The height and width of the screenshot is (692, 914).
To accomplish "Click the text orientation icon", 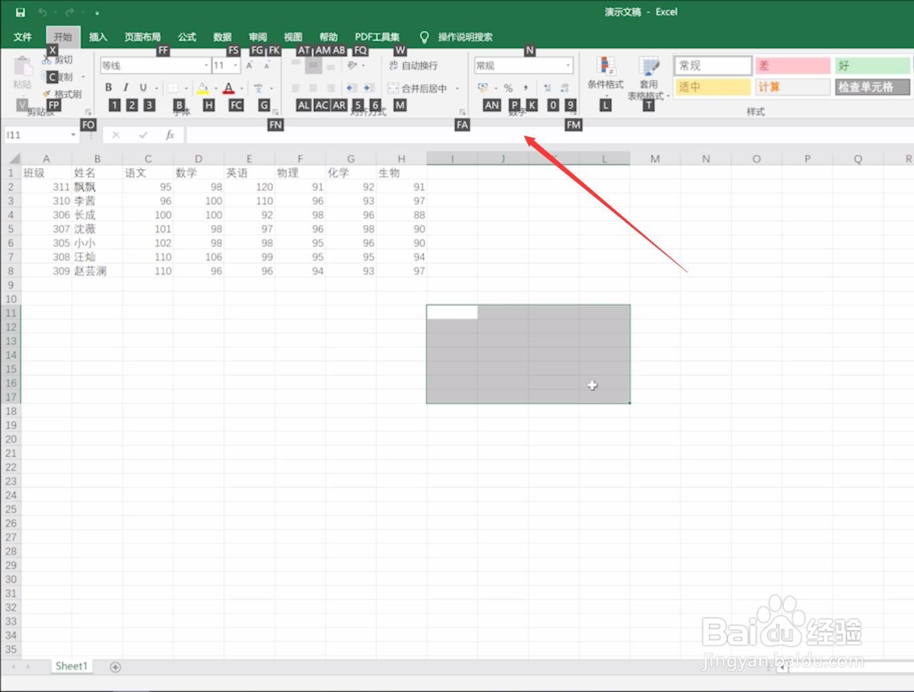I will (x=352, y=65).
